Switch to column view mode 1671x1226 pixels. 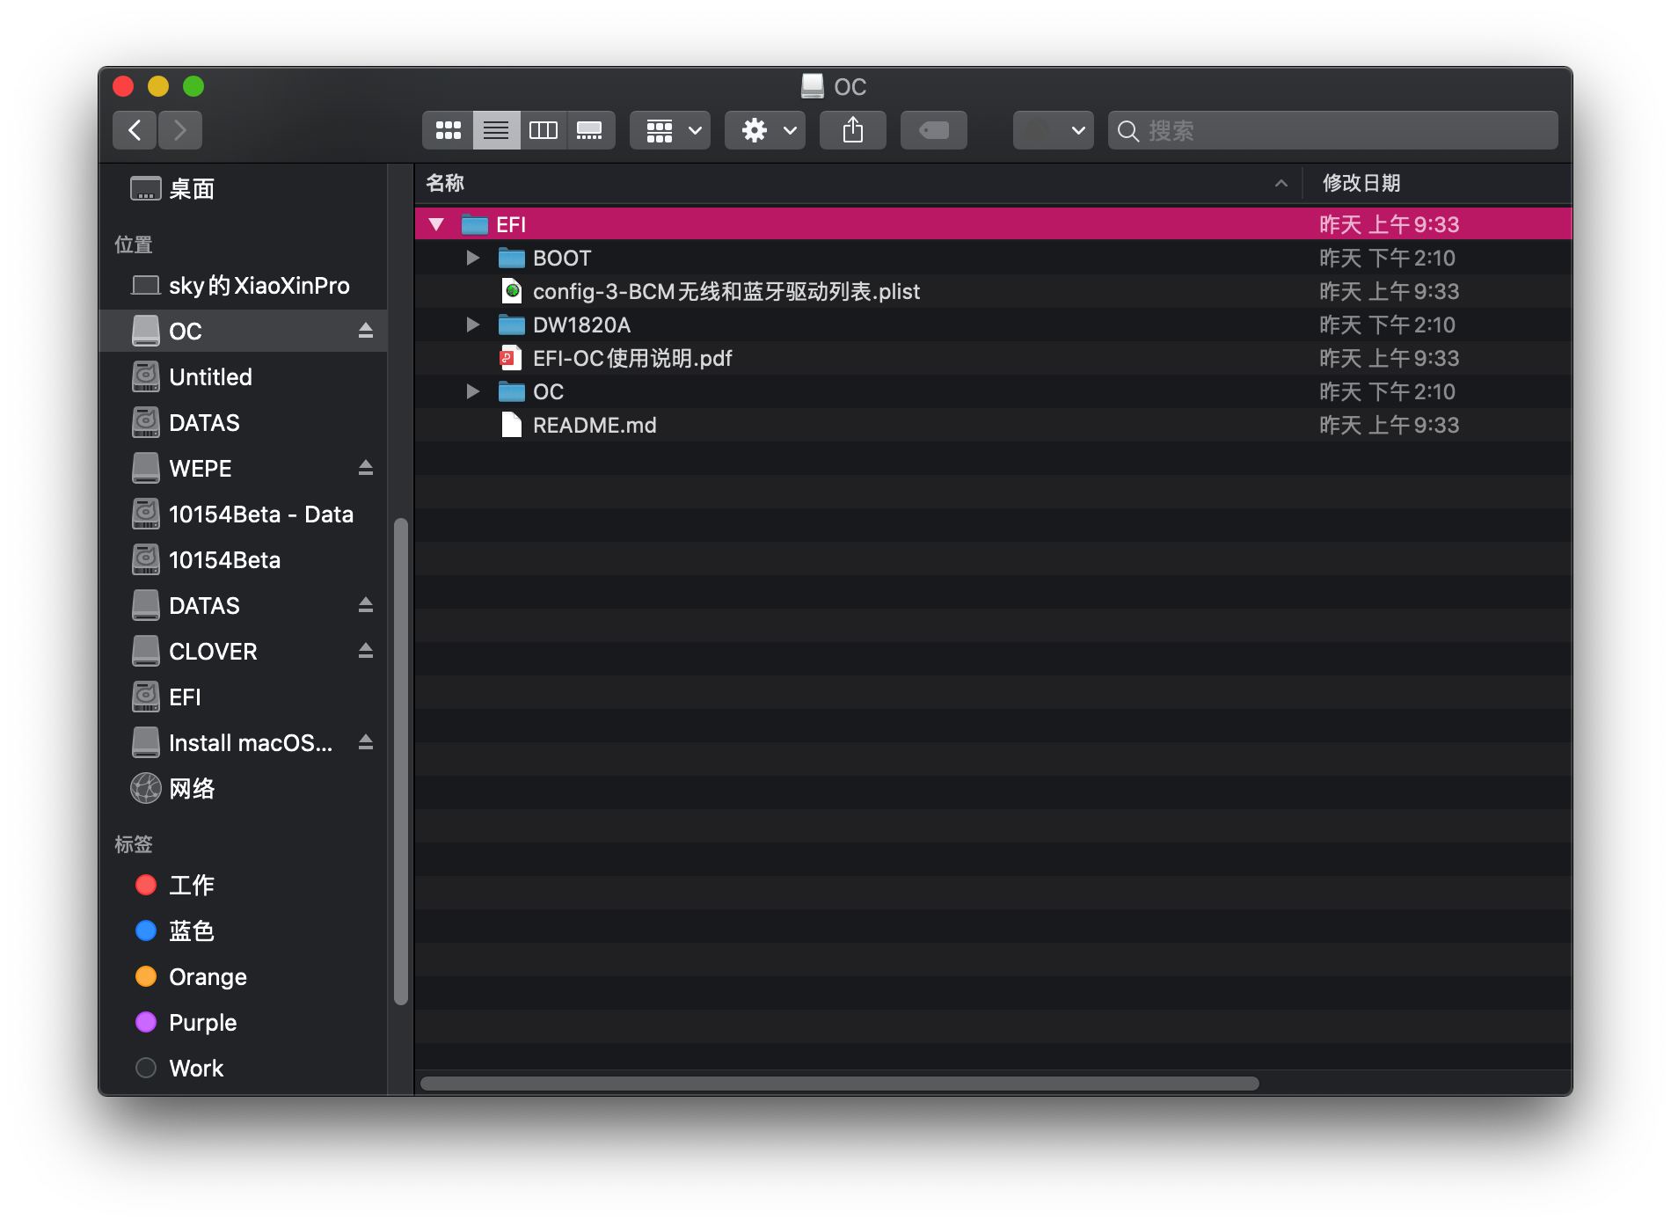point(544,130)
